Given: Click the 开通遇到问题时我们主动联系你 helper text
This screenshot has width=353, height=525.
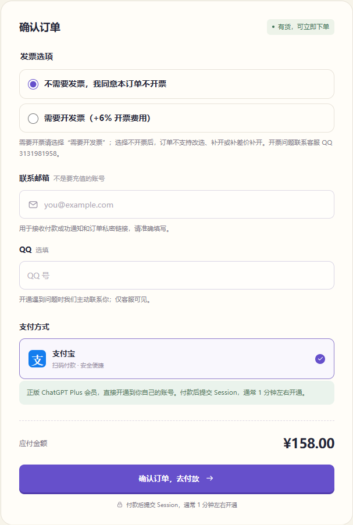Looking at the screenshot, I should click(85, 299).
